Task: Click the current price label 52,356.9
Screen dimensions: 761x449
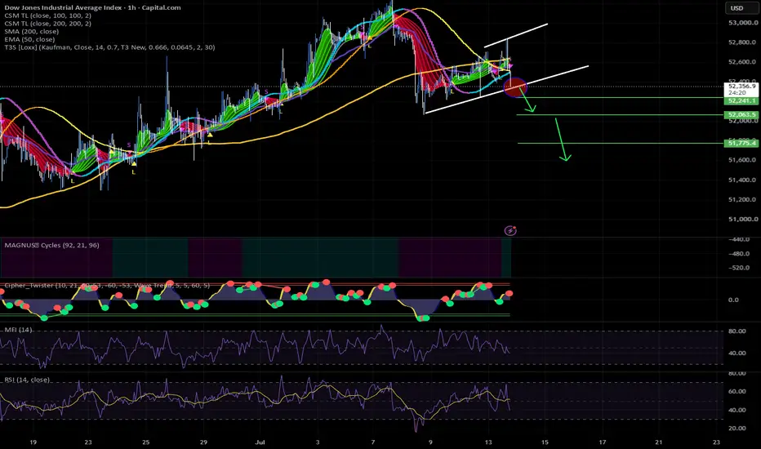Action: [x=742, y=86]
